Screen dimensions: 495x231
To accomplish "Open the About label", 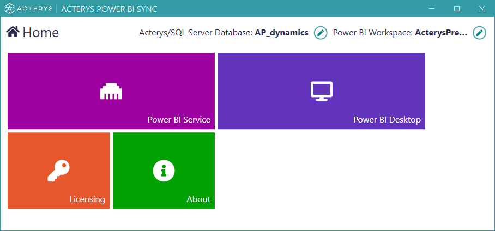I will [198, 199].
